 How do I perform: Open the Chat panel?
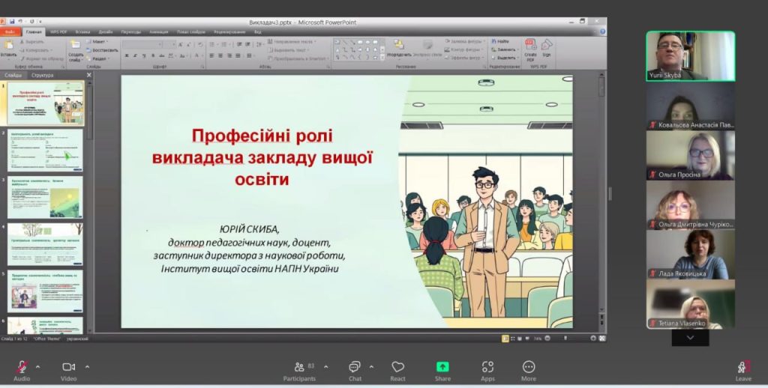pos(355,366)
